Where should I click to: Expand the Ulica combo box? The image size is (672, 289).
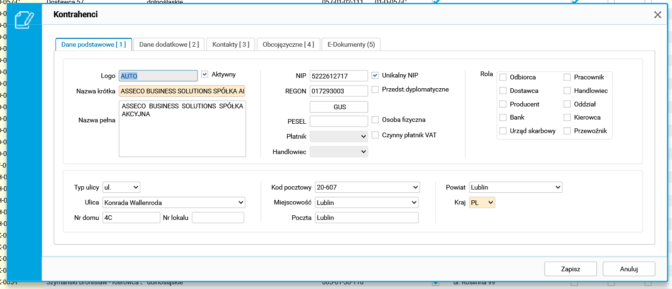click(174, 203)
